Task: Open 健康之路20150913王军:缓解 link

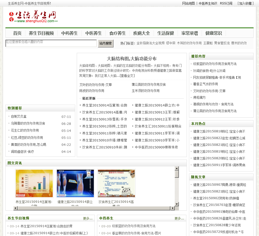Action: (157, 112)
